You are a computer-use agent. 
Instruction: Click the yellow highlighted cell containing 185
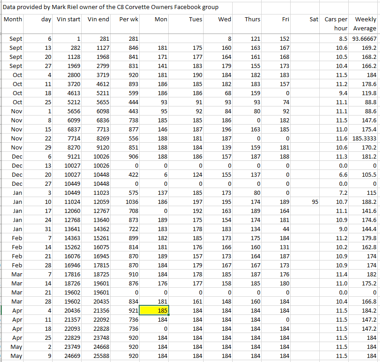(x=154, y=310)
